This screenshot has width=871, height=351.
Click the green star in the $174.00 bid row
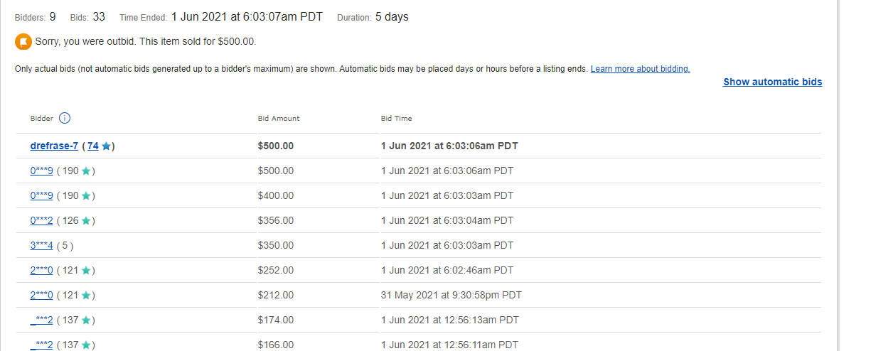(x=86, y=320)
